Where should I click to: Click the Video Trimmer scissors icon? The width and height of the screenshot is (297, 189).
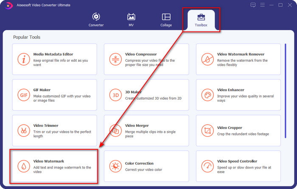(23, 131)
